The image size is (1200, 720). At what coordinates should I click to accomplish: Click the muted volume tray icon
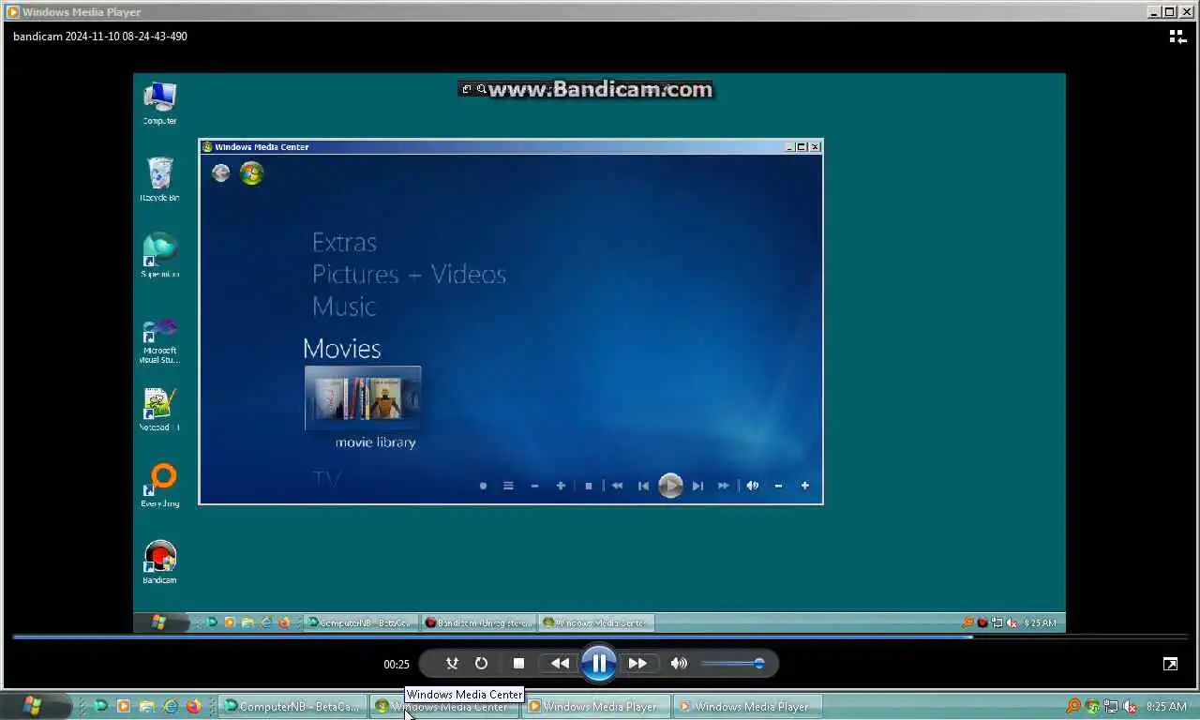(x=1131, y=707)
